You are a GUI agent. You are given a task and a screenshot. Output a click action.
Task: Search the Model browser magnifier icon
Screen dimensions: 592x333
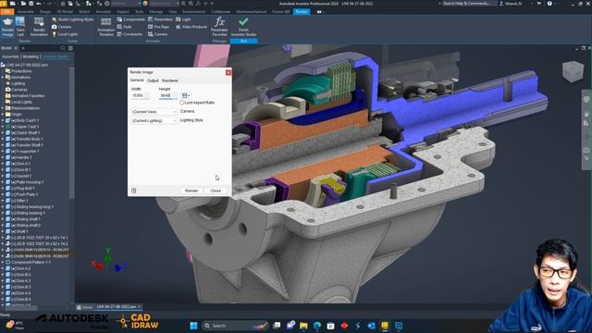(x=63, y=48)
